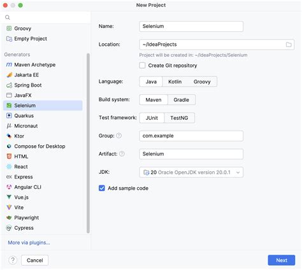
Task: Click the Artifact input field
Action: click(191, 154)
